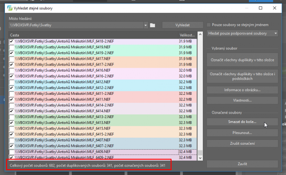This screenshot has height=175, width=286.
Task: Check the MLF_6415.NEF checkbox
Action: coord(12,129)
